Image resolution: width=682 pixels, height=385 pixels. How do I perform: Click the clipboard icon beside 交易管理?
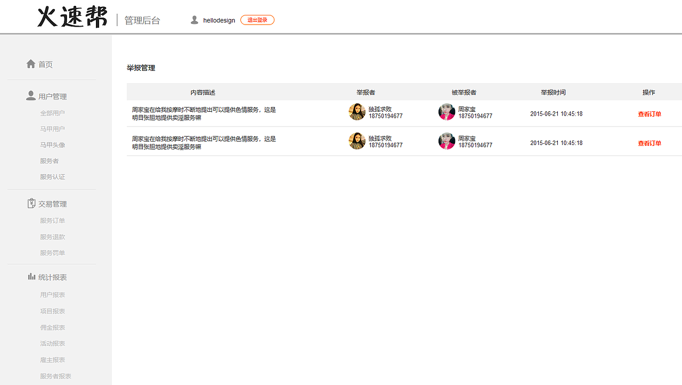point(30,203)
